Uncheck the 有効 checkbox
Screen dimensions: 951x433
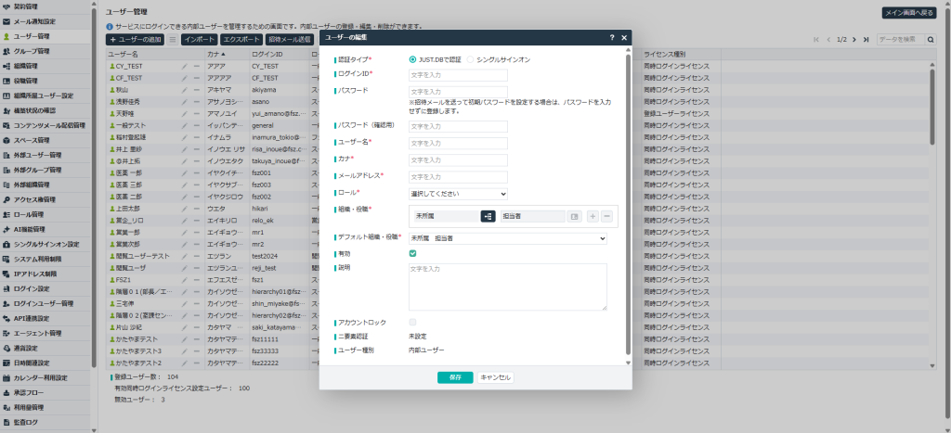[412, 253]
